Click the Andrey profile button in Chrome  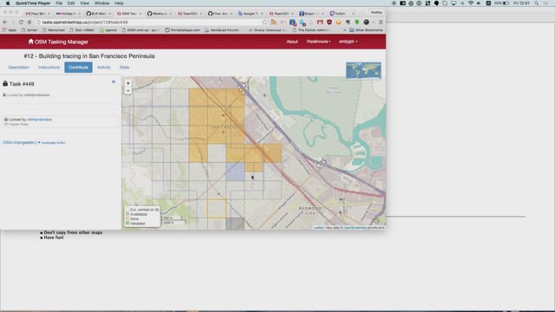(376, 12)
